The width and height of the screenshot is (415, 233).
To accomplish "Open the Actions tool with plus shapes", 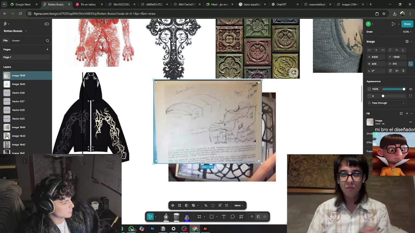I will click(241, 217).
